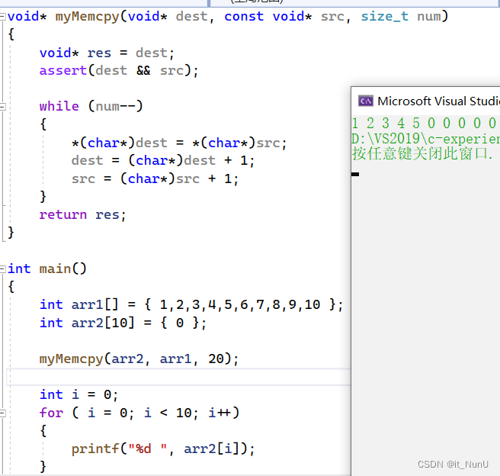Click the 'while (num--)' line
This screenshot has width=500, height=476.
(x=91, y=106)
